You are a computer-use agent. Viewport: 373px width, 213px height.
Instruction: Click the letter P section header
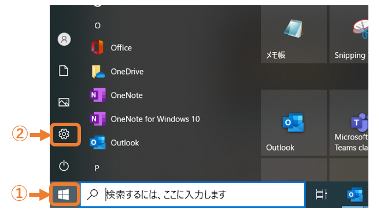tap(97, 168)
